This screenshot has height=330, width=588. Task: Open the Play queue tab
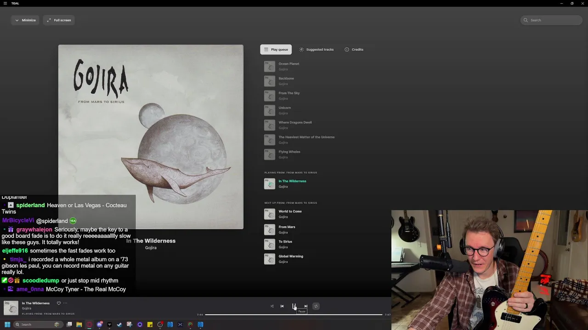(x=276, y=49)
